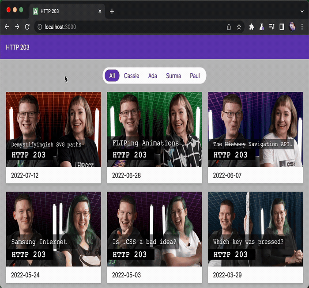Click the HTTP 203 header title
Screen dimensions: 309x288
click(x=18, y=47)
